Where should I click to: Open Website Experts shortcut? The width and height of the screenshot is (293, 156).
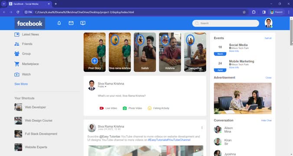pos(31,147)
